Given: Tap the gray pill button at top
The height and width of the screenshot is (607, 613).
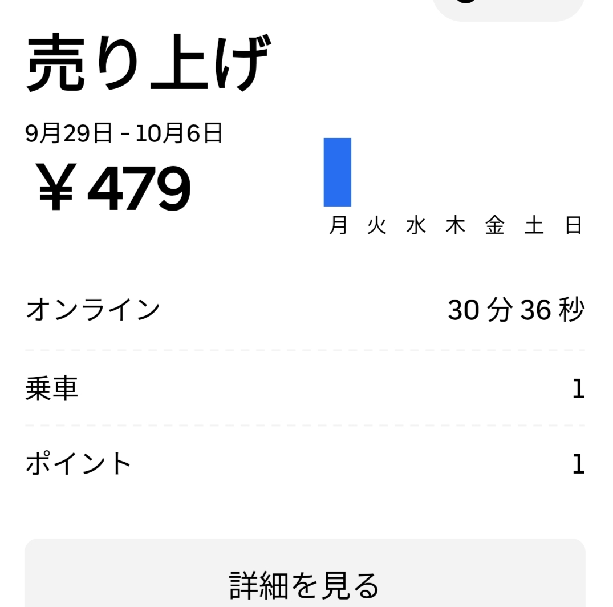Looking at the screenshot, I should [x=509, y=8].
